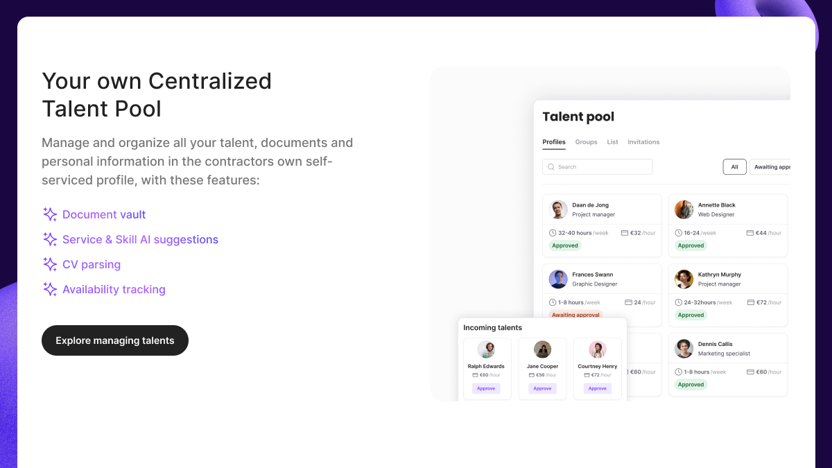Screen dimensions: 832x468
Task: Approve Jane Cooper in Incoming talents
Action: [x=542, y=388]
